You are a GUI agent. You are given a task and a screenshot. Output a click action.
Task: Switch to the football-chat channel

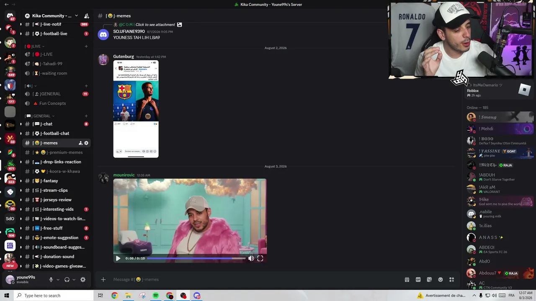(x=57, y=133)
